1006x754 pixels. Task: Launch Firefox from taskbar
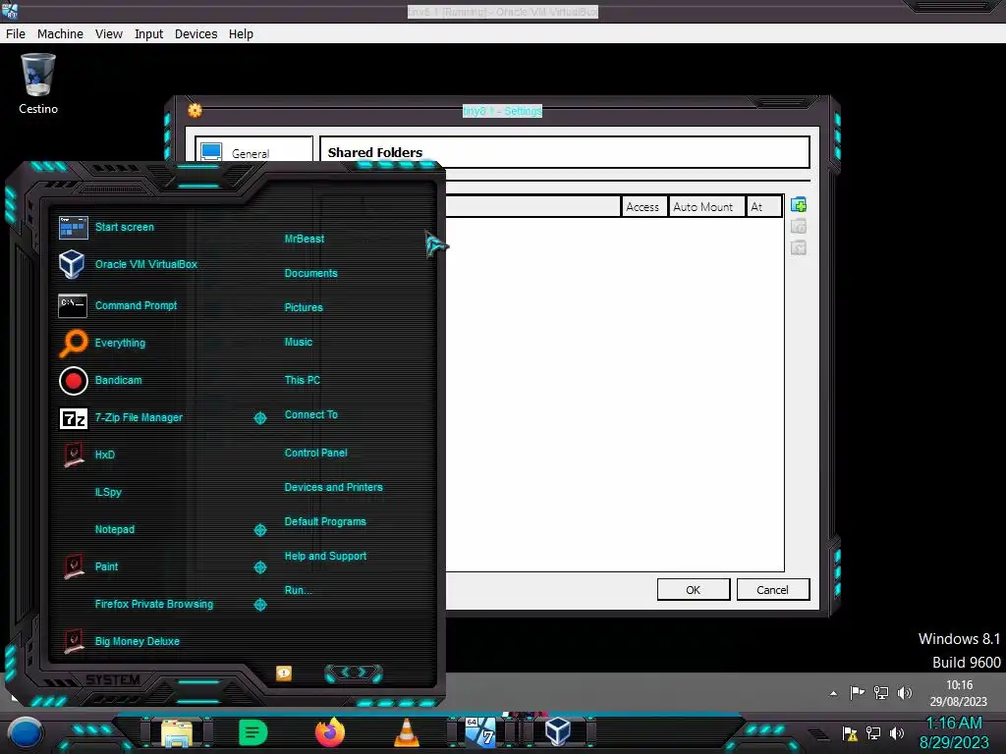pyautogui.click(x=330, y=732)
